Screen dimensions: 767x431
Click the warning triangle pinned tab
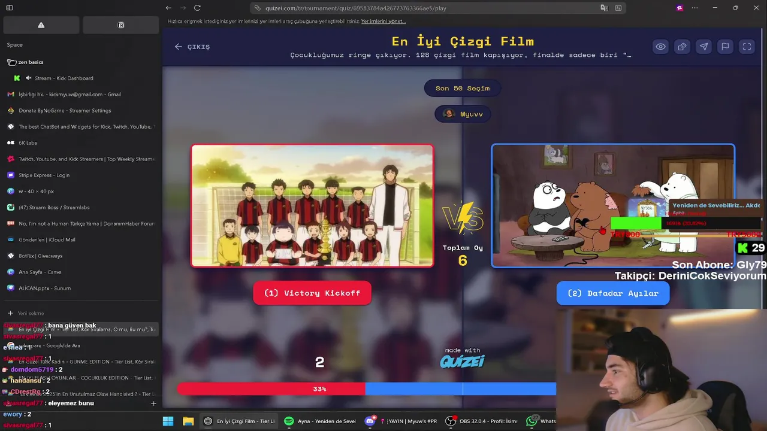(41, 25)
